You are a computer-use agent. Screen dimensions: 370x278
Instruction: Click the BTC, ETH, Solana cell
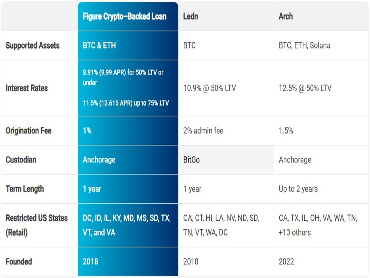(x=304, y=45)
